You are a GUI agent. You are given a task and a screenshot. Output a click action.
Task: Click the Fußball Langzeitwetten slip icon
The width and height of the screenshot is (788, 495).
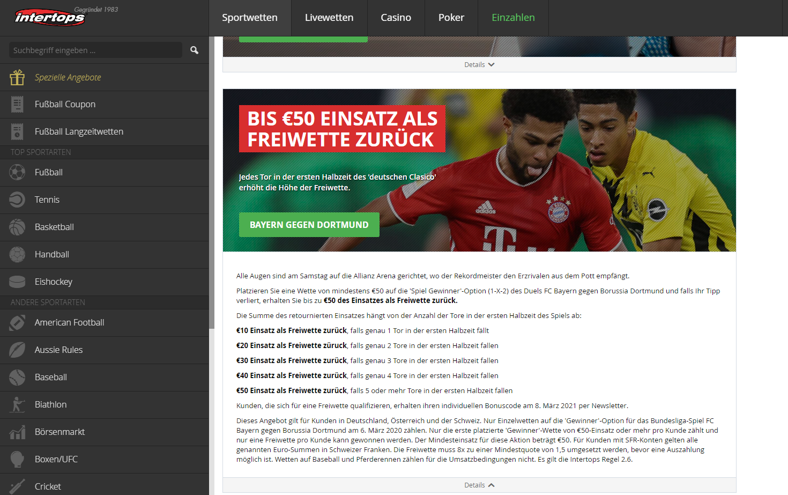17,131
